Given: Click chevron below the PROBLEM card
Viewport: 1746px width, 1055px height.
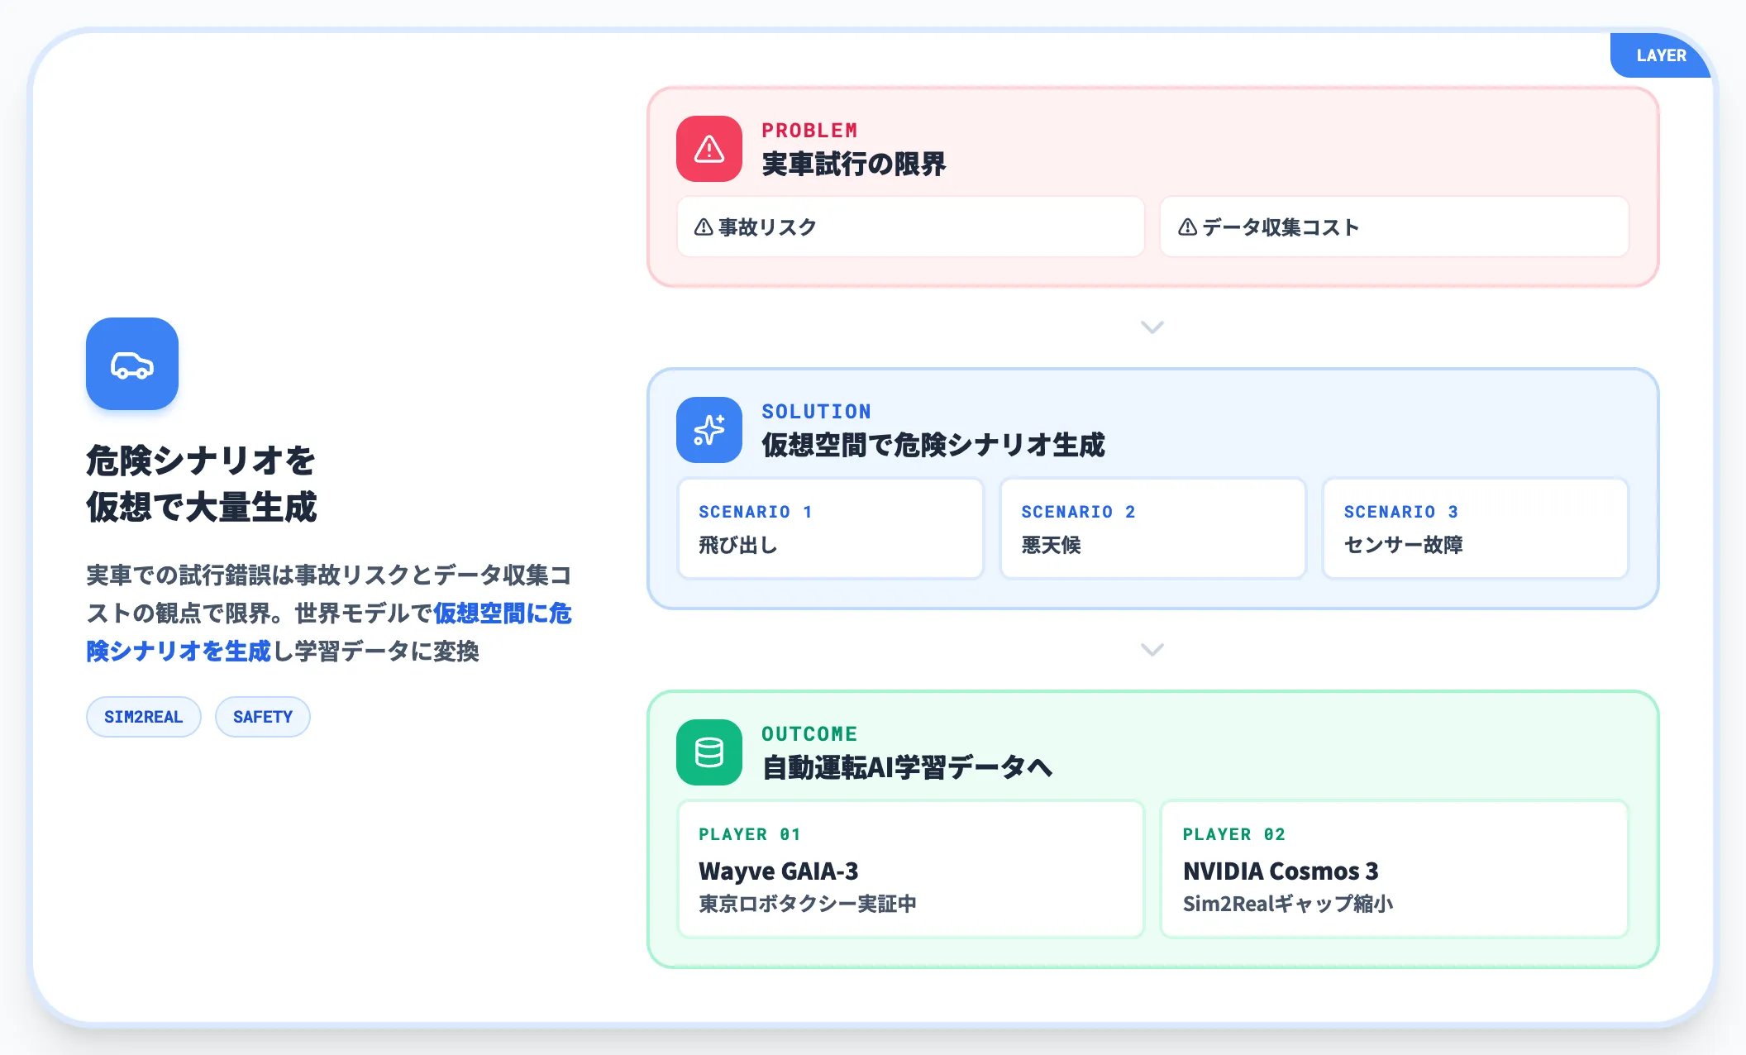Looking at the screenshot, I should coord(1152,327).
